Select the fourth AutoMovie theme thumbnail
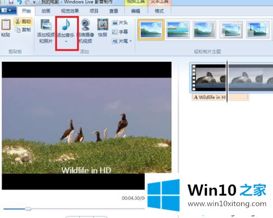The height and width of the screenshot is (218, 273). (231, 30)
